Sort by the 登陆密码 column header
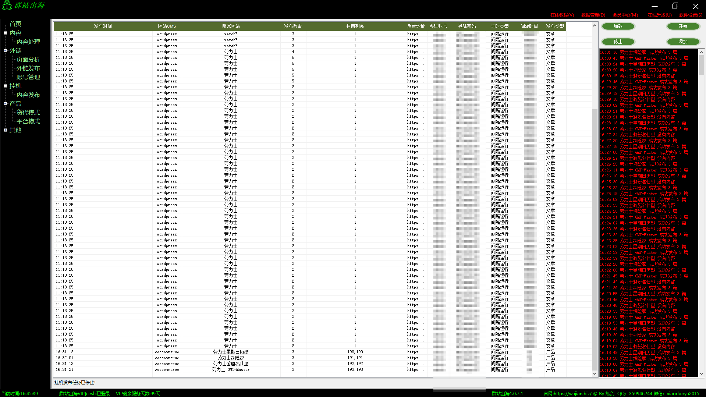The width and height of the screenshot is (706, 397). tap(467, 26)
